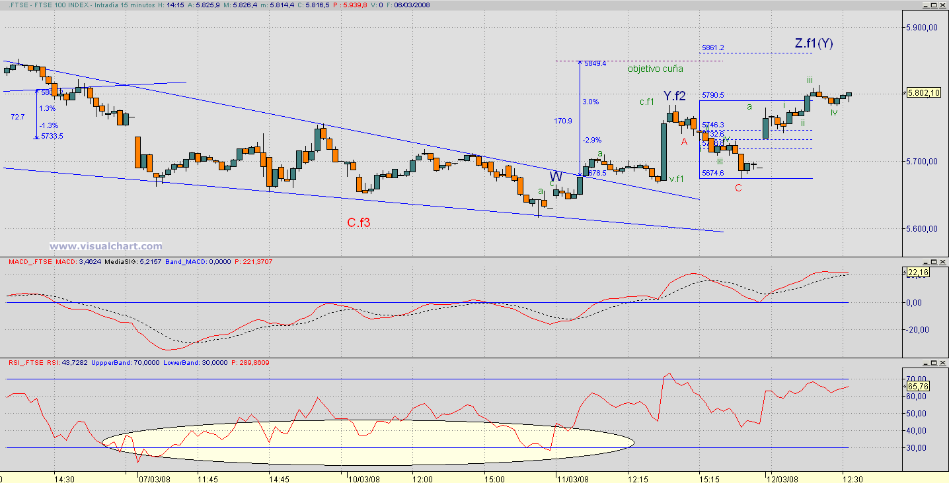
Task: Select the '3.0%' percentage label
Action: pos(590,102)
